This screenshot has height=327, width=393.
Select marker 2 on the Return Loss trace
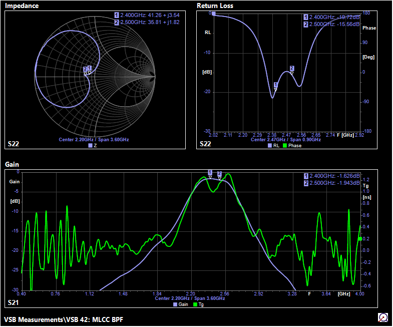(292, 69)
